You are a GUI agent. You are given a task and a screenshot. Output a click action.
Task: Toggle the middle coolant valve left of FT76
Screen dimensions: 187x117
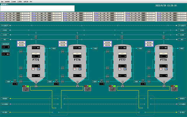63,68
